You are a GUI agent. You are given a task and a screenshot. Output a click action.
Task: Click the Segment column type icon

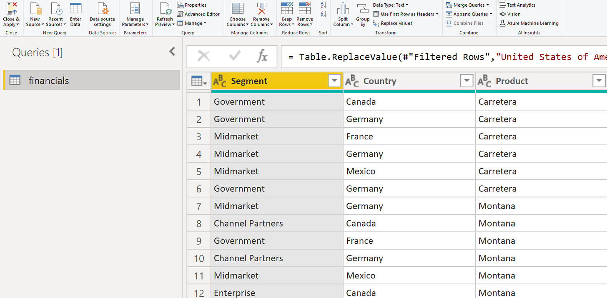(220, 81)
